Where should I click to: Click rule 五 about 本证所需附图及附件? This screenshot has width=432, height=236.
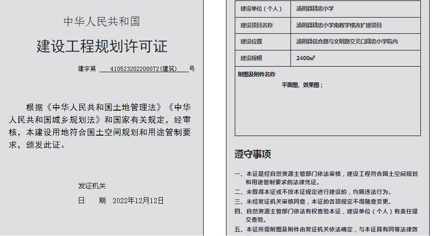tap(326, 230)
